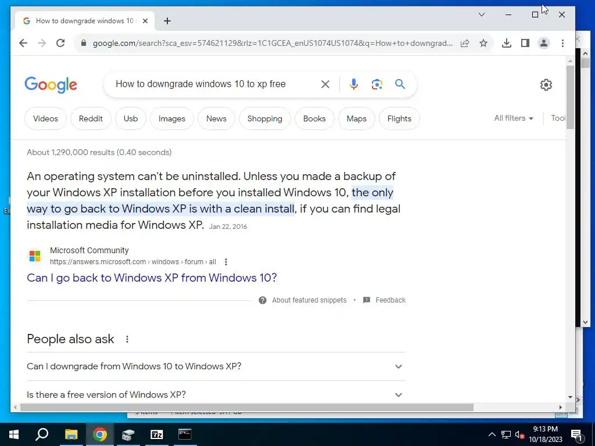Screen dimensions: 595x446
Task: Go back with the browser back arrow
Action: pyautogui.click(x=23, y=43)
